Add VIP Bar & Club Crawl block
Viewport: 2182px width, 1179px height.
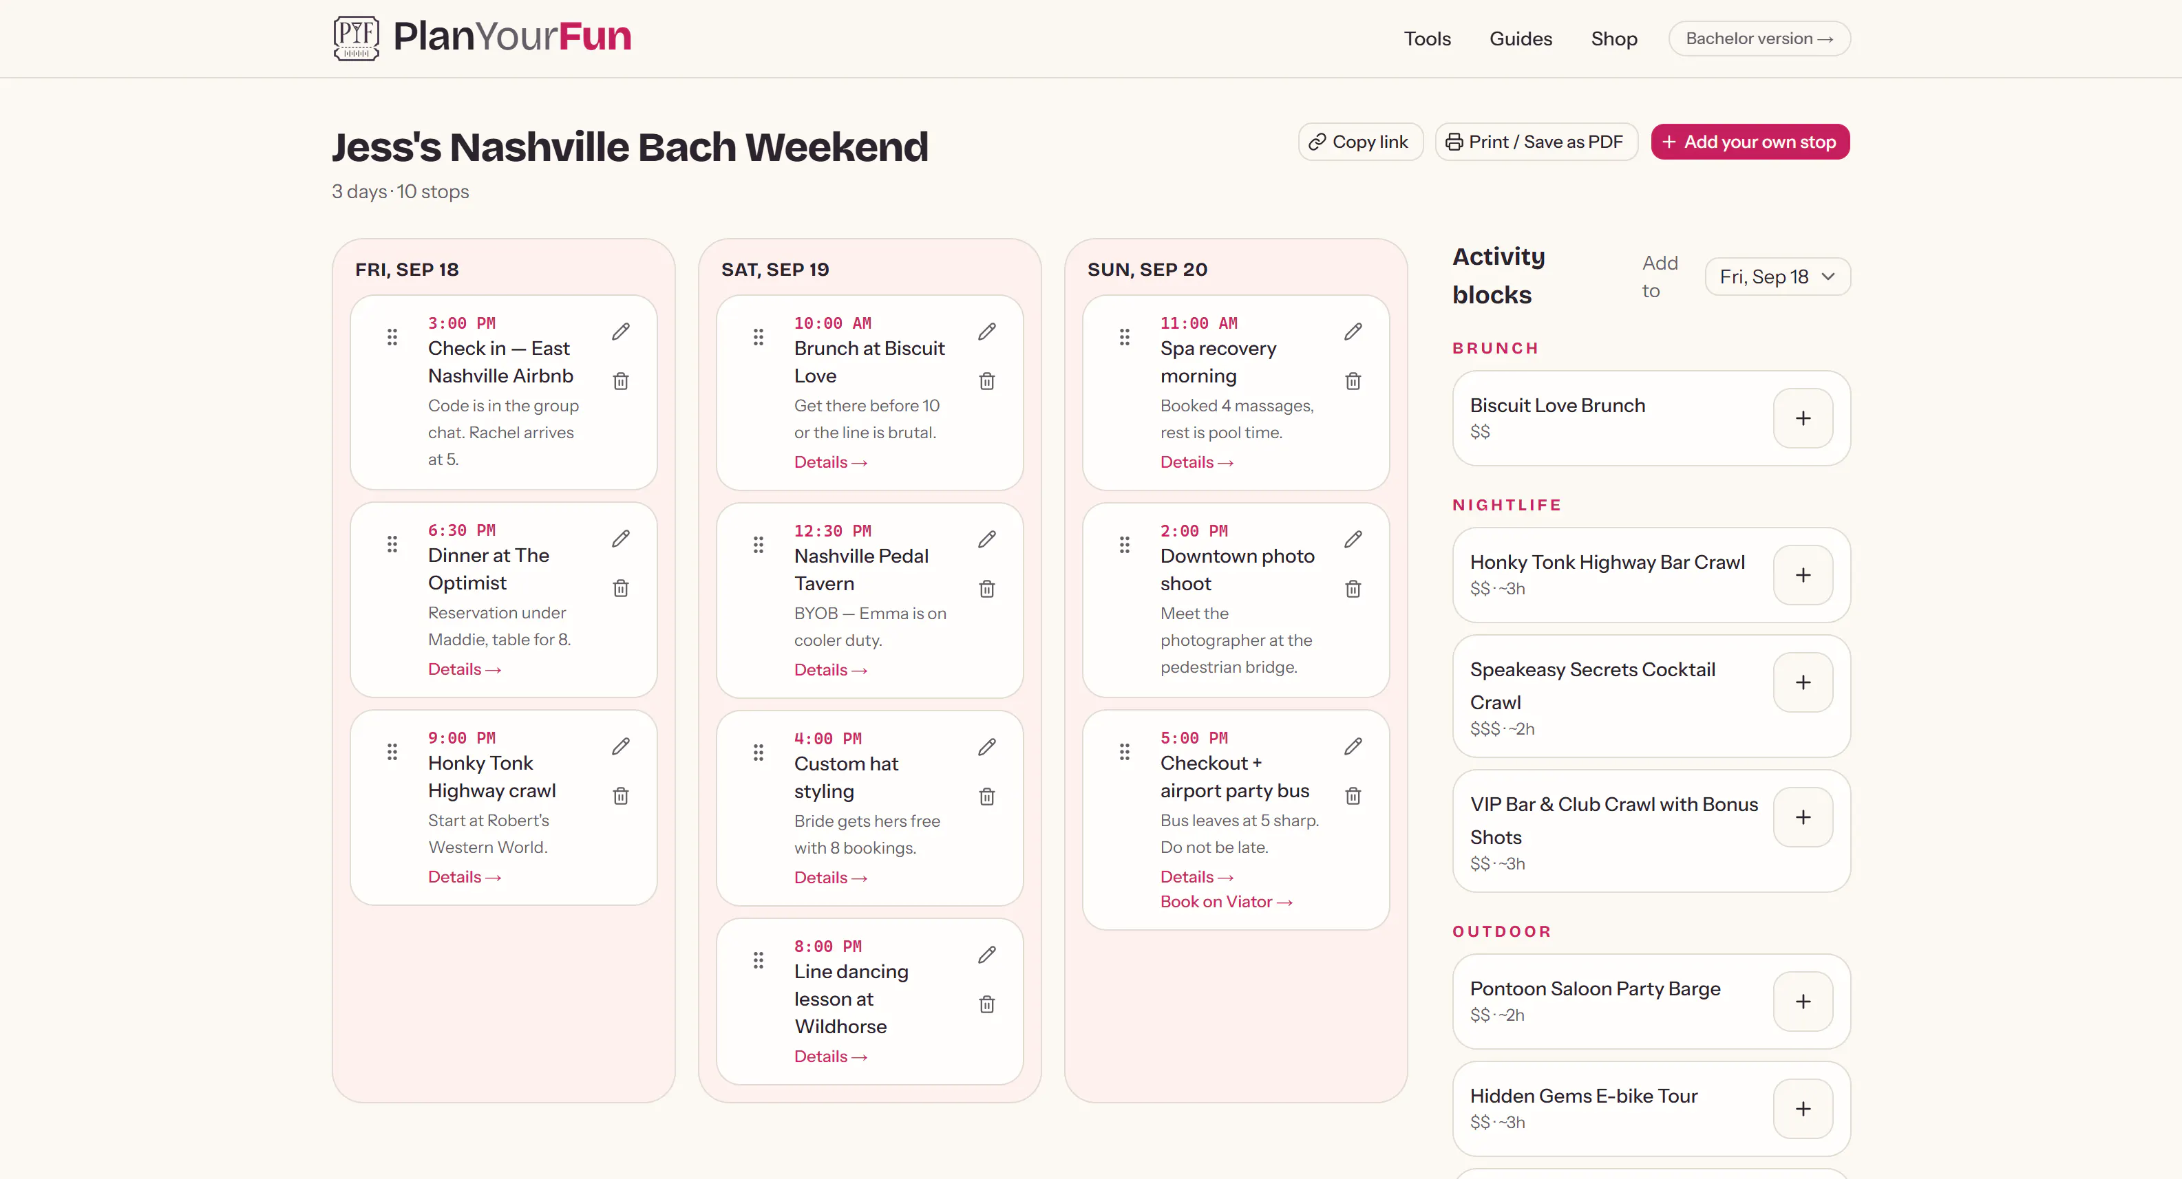(1803, 816)
